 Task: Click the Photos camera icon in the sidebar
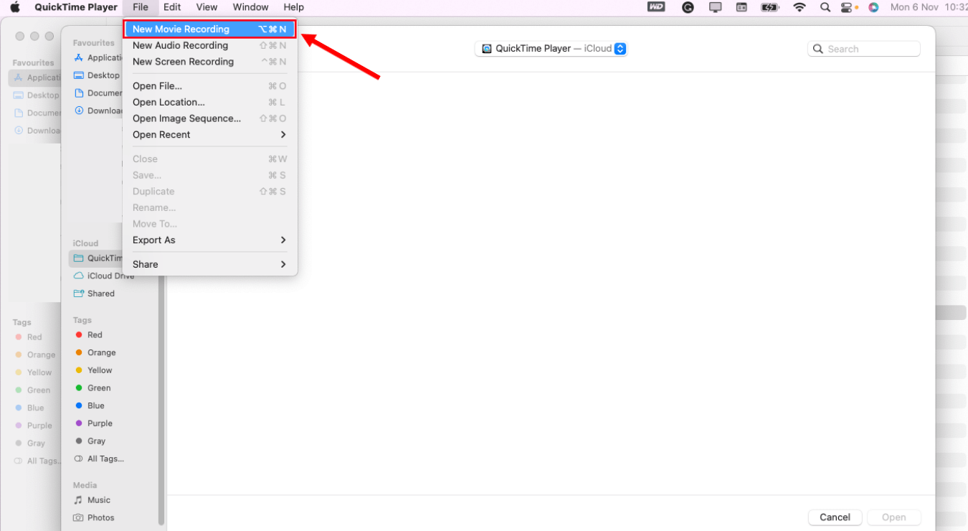coord(79,518)
